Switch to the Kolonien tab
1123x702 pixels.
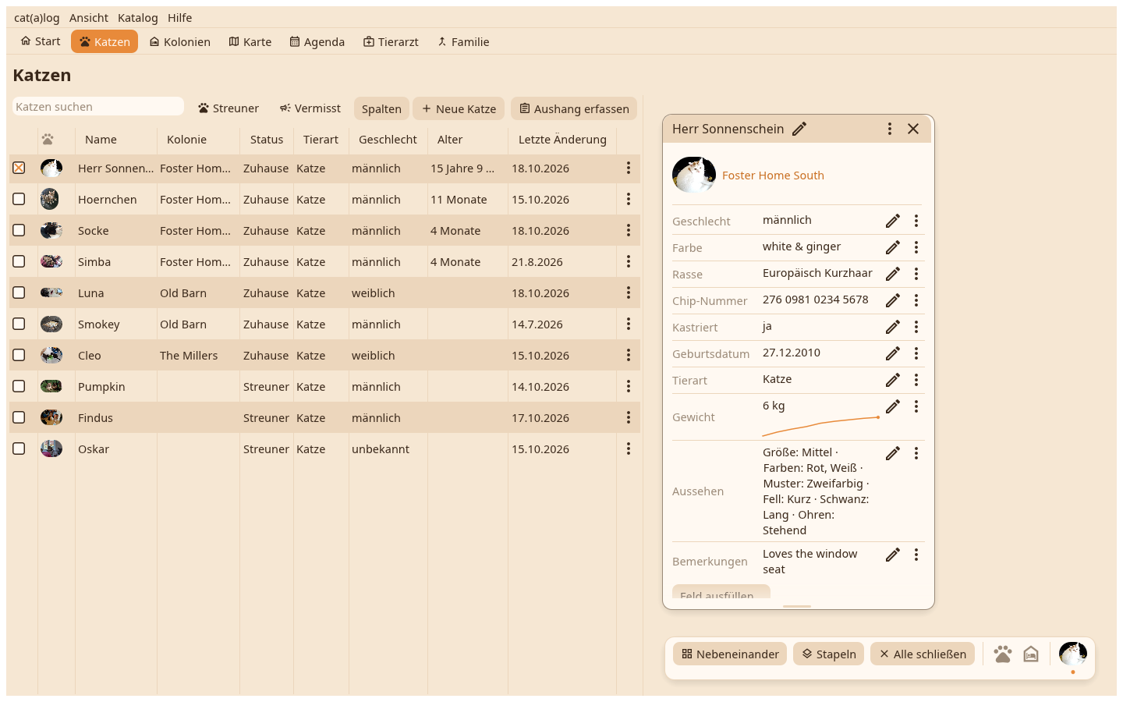pos(180,42)
